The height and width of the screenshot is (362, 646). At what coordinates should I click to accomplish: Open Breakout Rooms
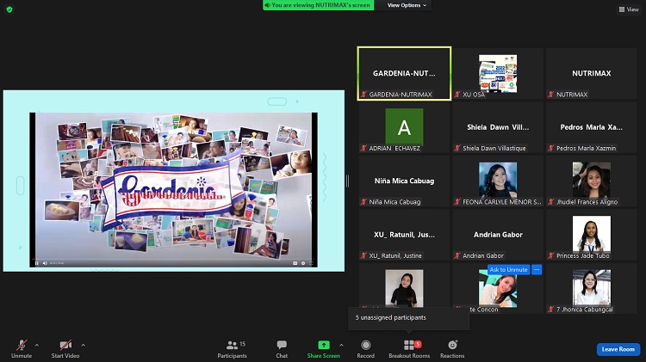(409, 348)
